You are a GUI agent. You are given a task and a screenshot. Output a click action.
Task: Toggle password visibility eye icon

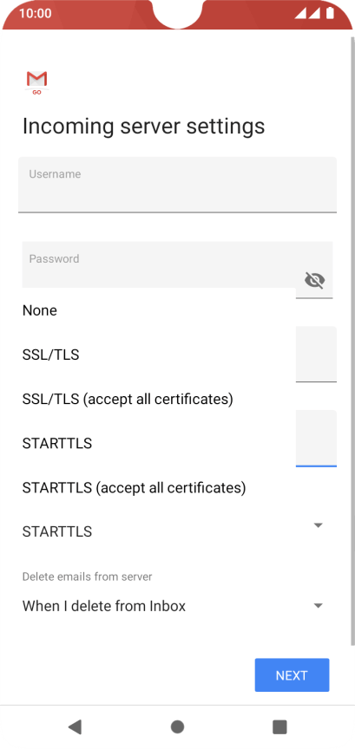(x=314, y=280)
